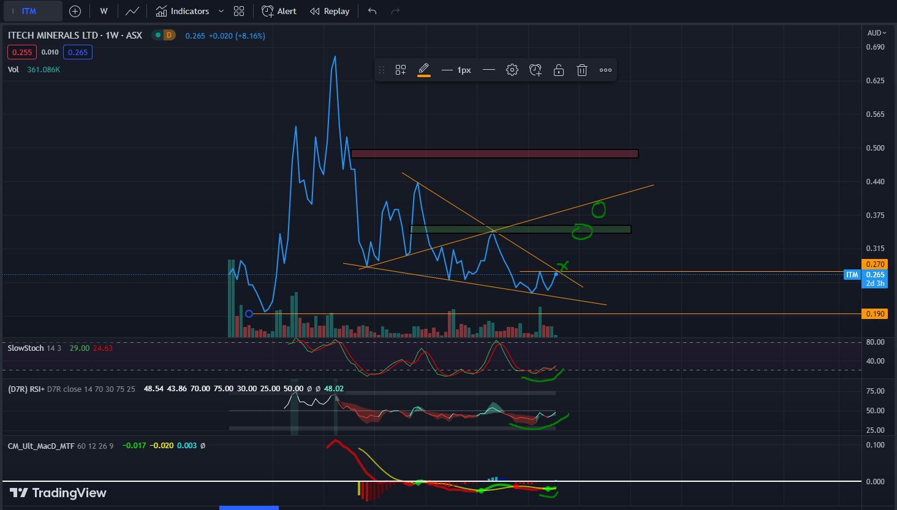
Task: Redo the last chart action
Action: point(396,11)
